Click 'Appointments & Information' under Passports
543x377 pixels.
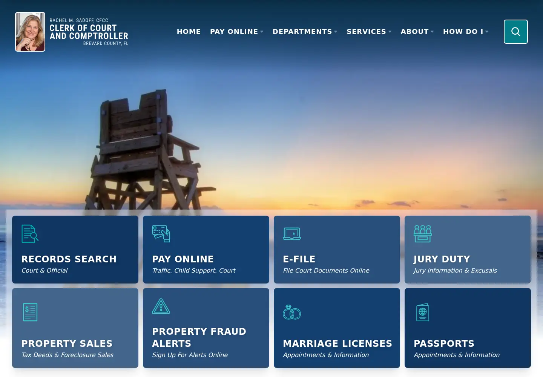click(x=457, y=355)
